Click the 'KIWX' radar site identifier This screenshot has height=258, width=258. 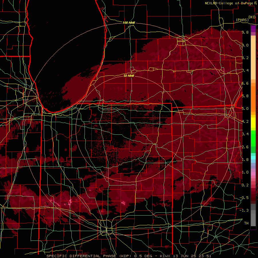[x=165, y=256]
